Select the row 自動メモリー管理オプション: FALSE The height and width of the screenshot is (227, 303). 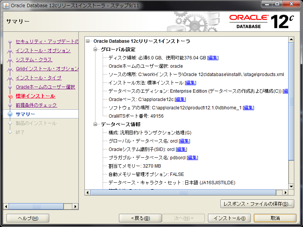tap(146, 174)
